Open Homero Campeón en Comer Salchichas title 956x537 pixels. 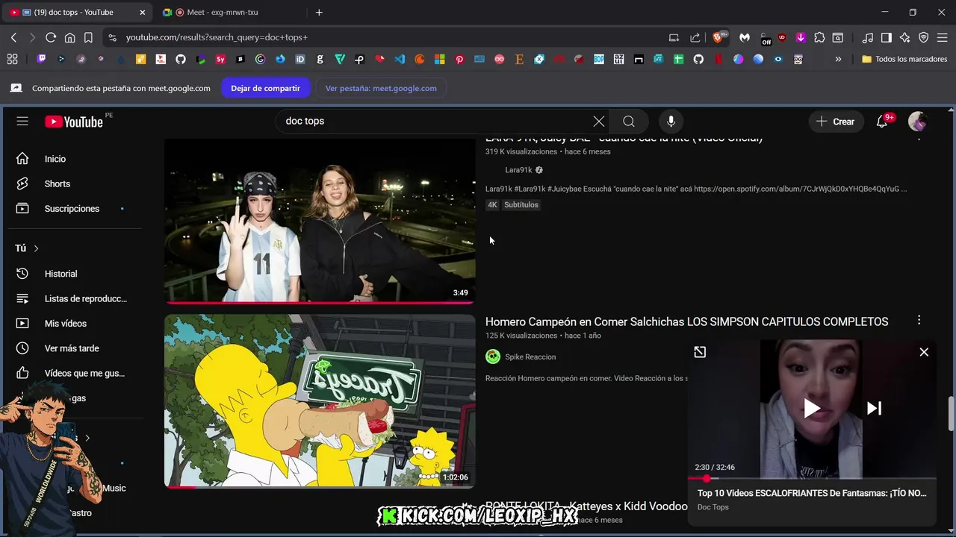point(686,321)
